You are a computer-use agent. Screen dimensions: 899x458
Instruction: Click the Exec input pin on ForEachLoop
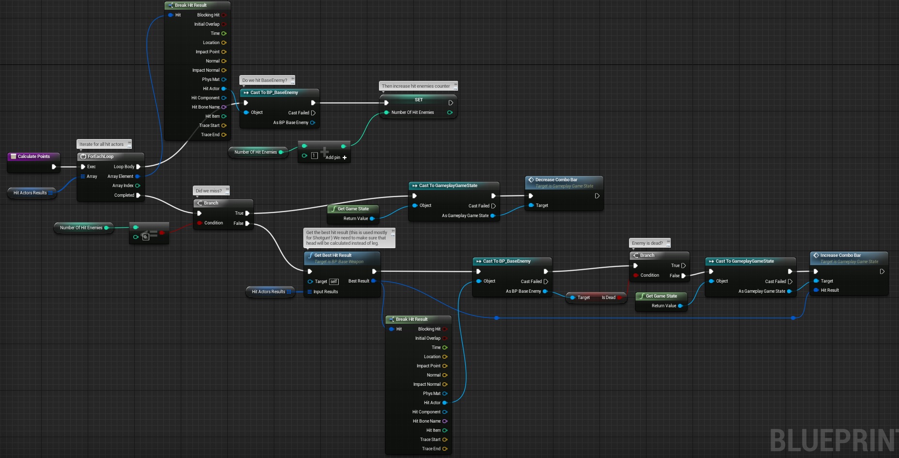coord(83,167)
